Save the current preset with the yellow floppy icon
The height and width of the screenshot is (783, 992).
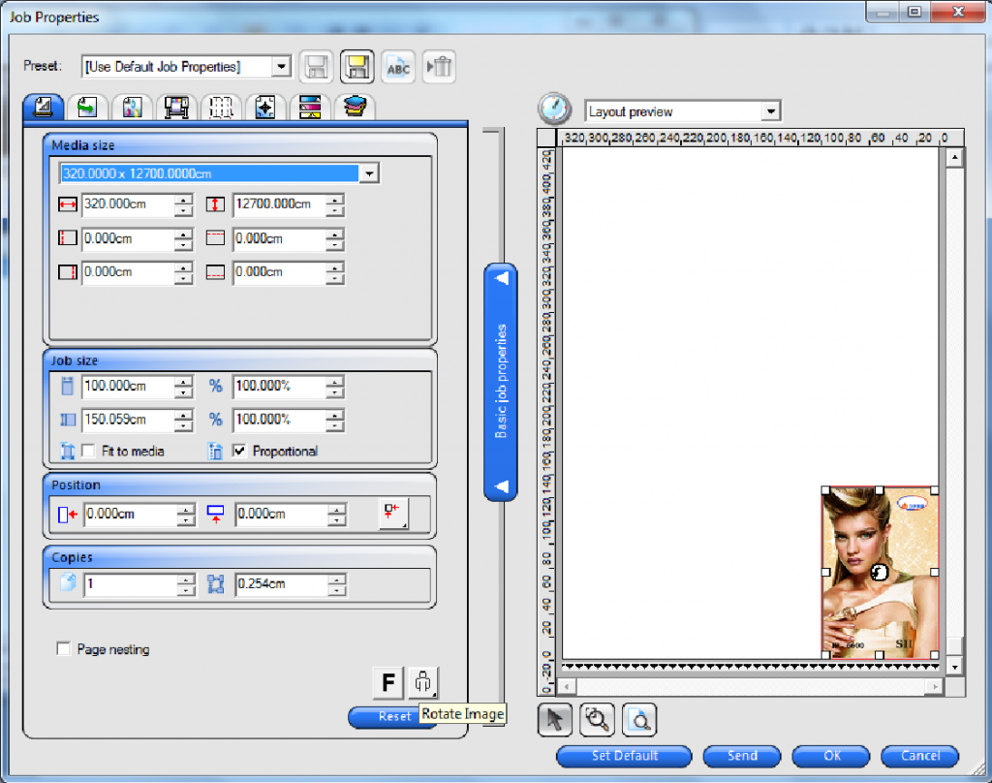[x=357, y=66]
